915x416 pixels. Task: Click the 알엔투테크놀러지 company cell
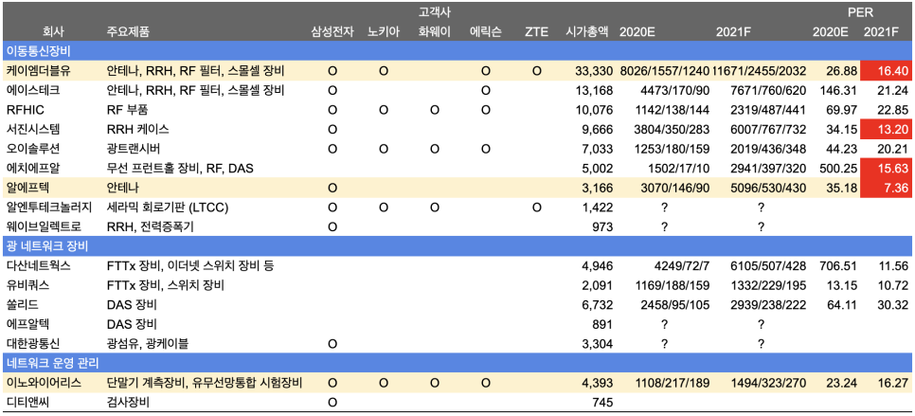[x=49, y=208]
